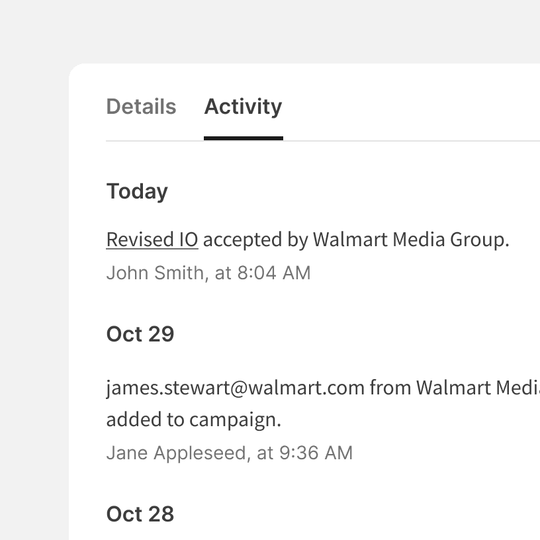540x540 pixels.
Task: Click the word "from" in Oct 29 entry
Action: pyautogui.click(x=390, y=387)
